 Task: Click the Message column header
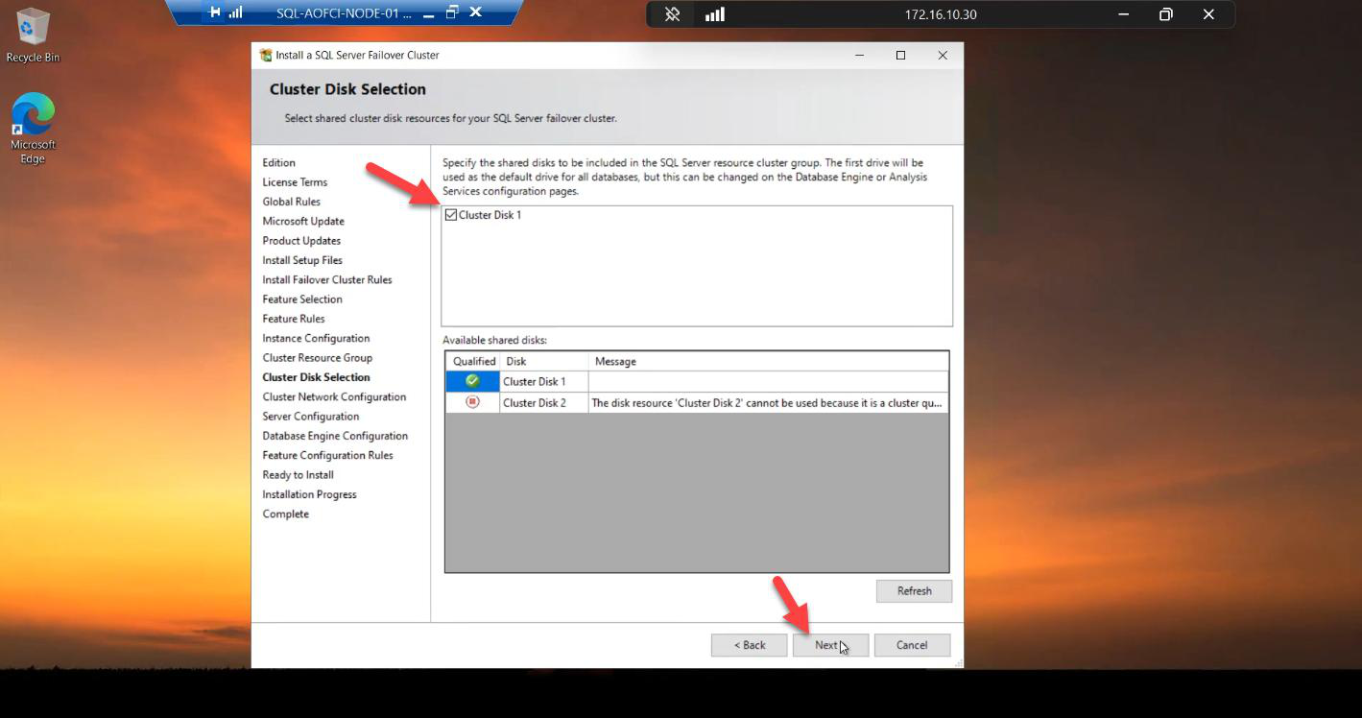pyautogui.click(x=768, y=361)
